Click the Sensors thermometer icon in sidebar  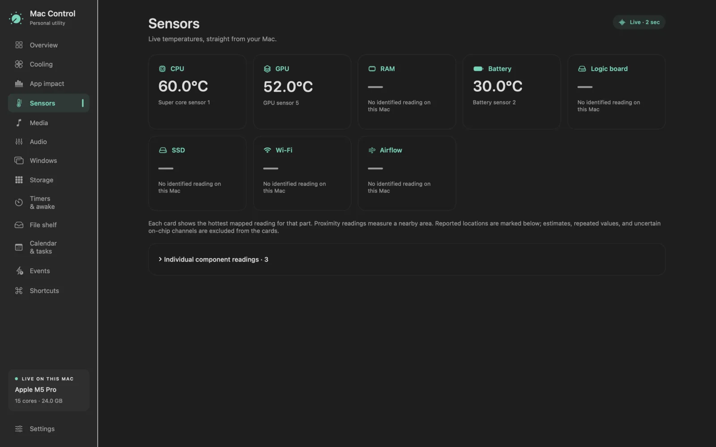19,103
